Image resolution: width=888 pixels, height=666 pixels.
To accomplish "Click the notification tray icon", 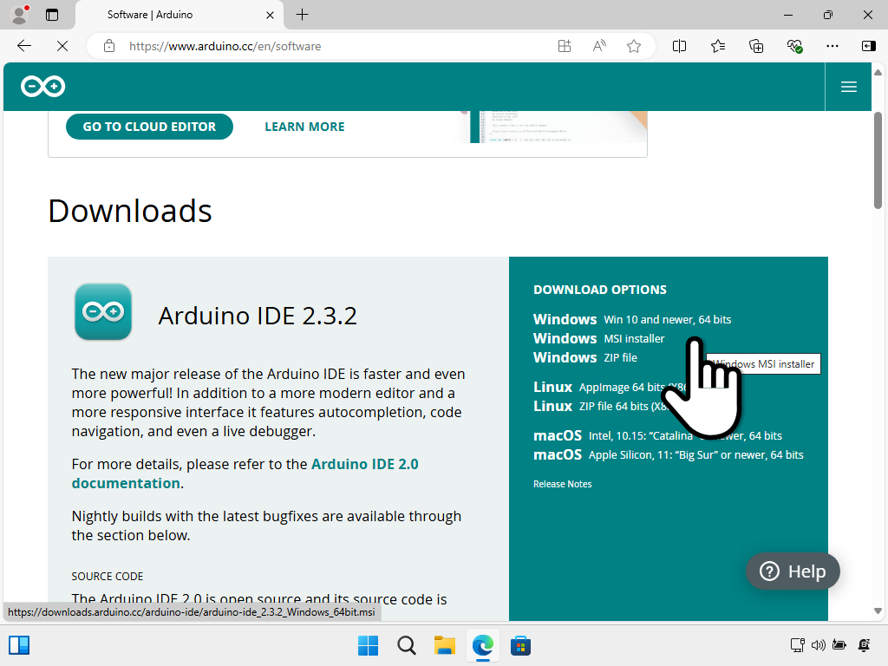I will pyautogui.click(x=865, y=645).
